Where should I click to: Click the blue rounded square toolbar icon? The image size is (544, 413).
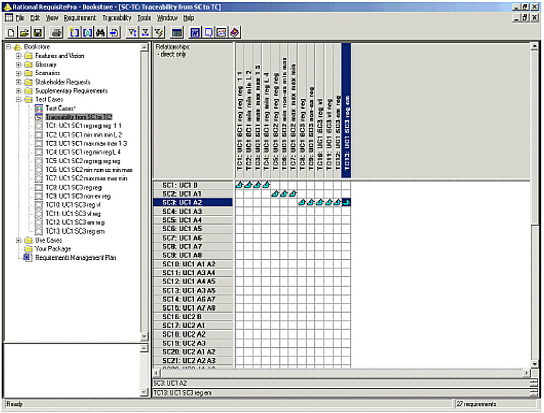pos(208,33)
